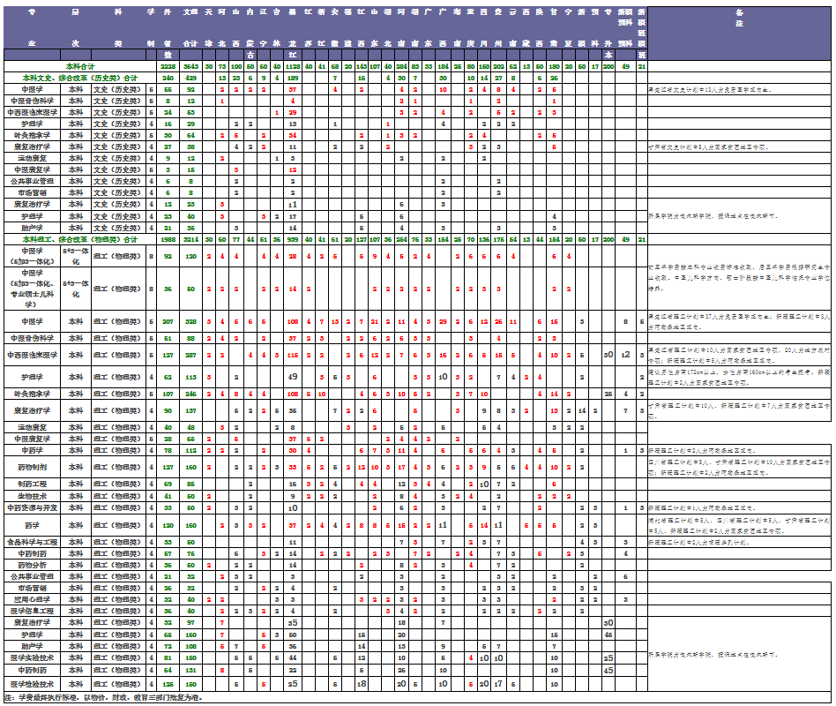Select the 本科合计 summary row label
This screenshot has width=836, height=706.
tap(80, 67)
